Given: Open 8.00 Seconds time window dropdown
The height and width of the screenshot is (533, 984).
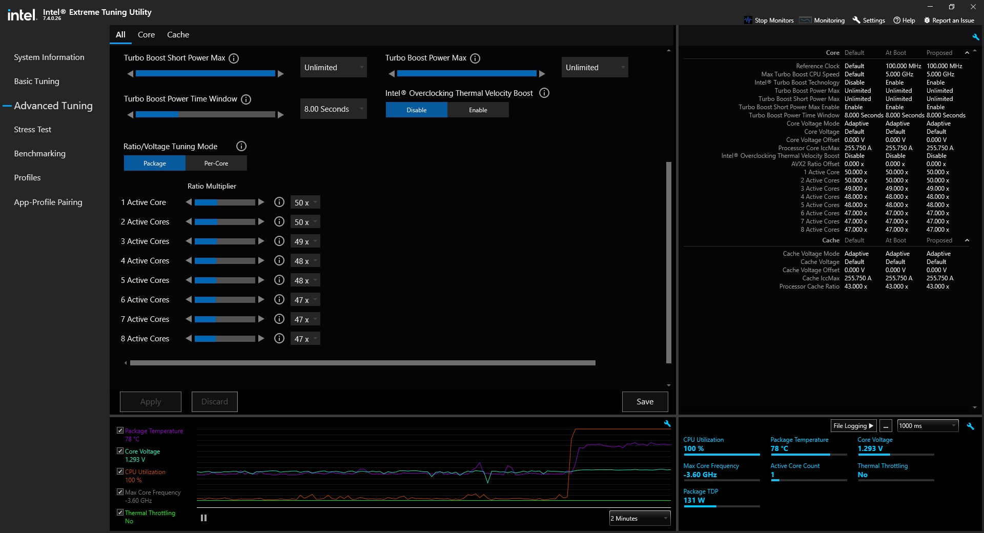Looking at the screenshot, I should [x=334, y=109].
